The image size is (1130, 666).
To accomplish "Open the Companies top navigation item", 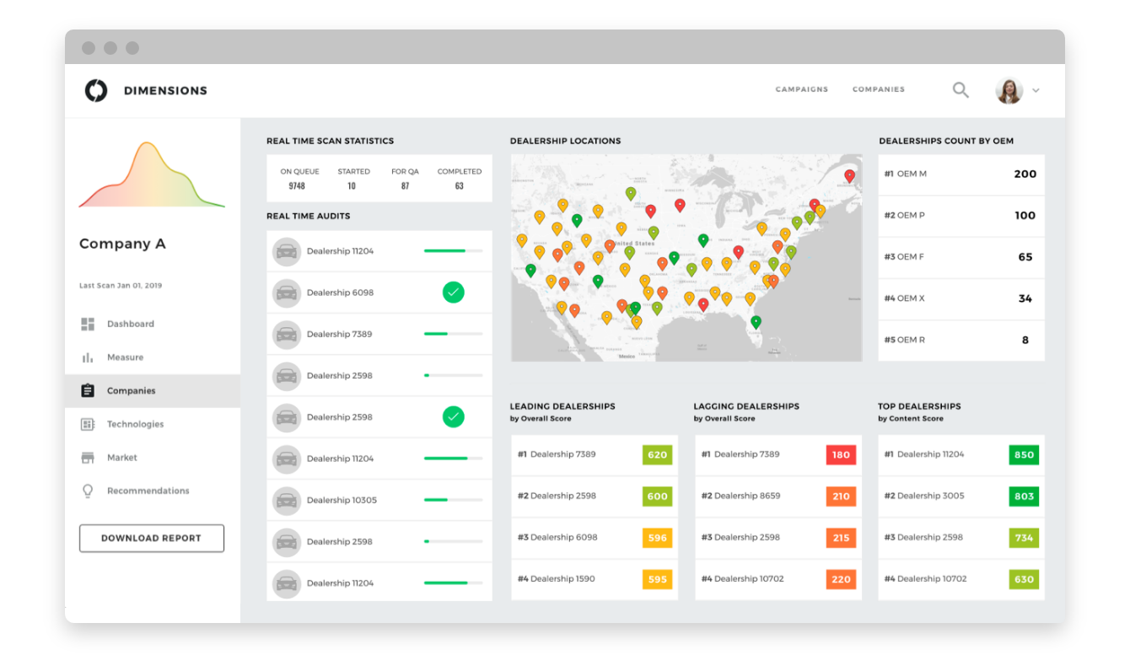I will [878, 89].
